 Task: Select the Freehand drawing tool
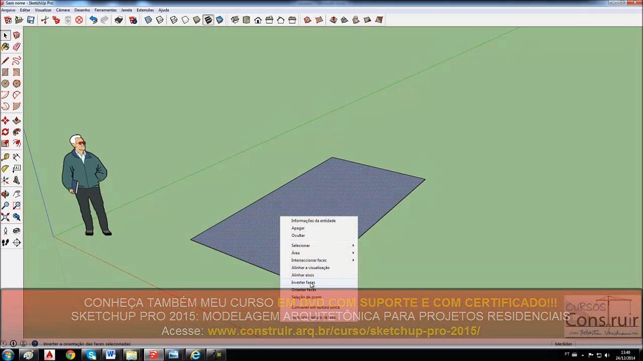click(17, 61)
